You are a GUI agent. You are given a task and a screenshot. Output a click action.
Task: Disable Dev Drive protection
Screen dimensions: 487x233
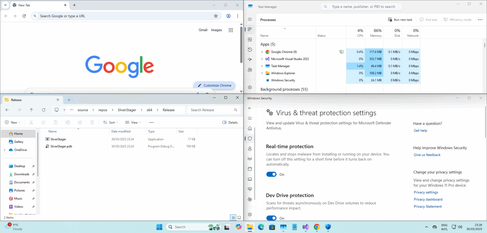click(271, 218)
